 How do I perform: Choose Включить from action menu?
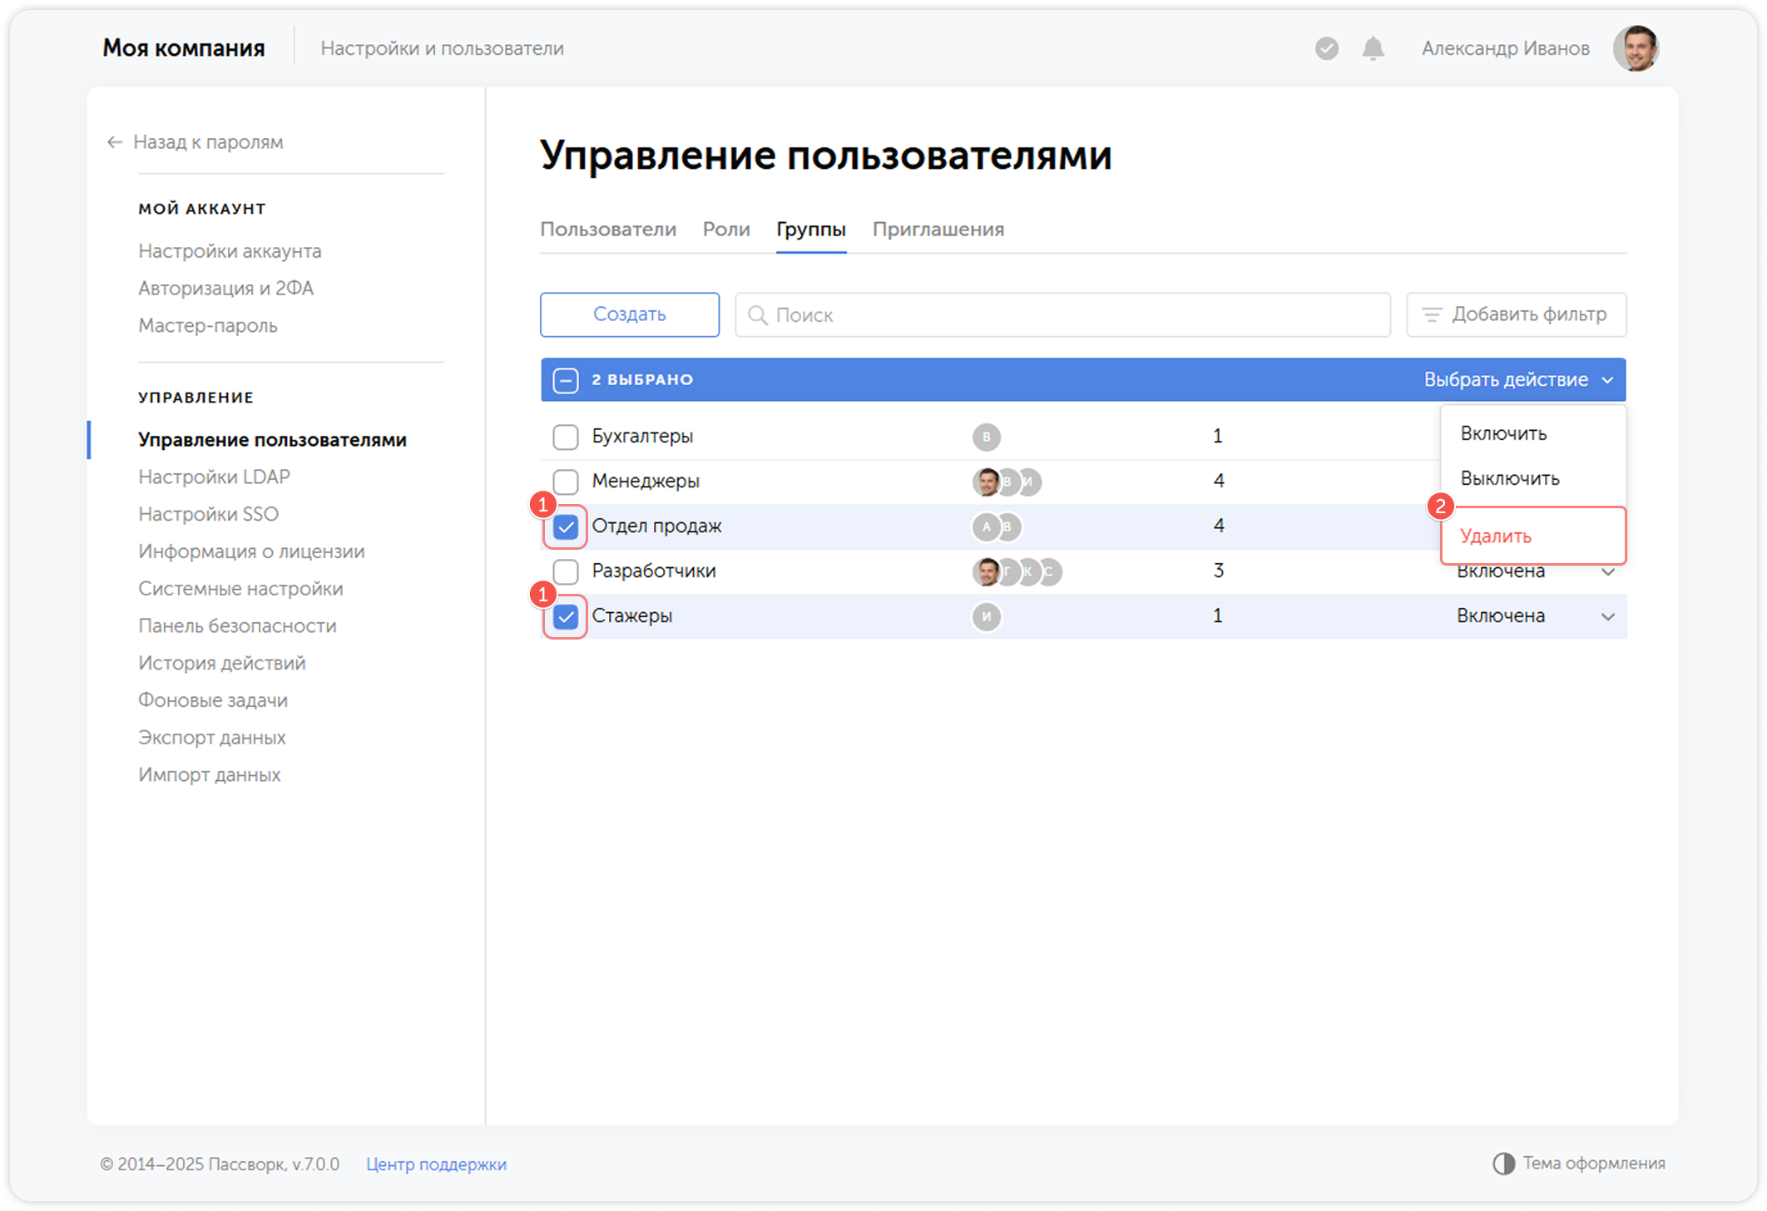pyautogui.click(x=1503, y=433)
